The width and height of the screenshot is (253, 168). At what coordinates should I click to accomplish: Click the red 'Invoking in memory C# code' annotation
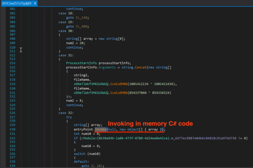150,124
